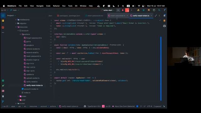Open editor tabs more options icon
Image resolution: width=201 pixels, height=113 pixels.
coord(159,16)
